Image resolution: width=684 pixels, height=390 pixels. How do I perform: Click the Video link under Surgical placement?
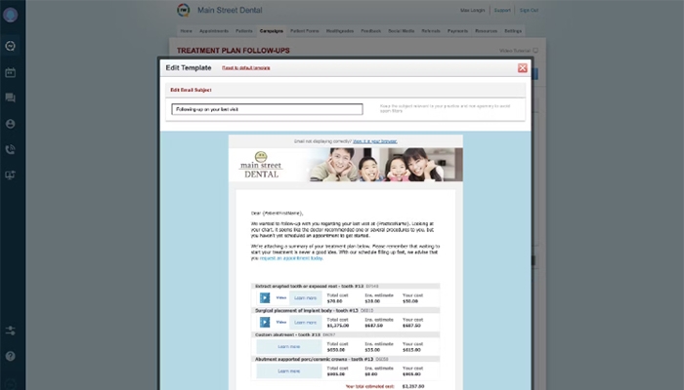281,322
